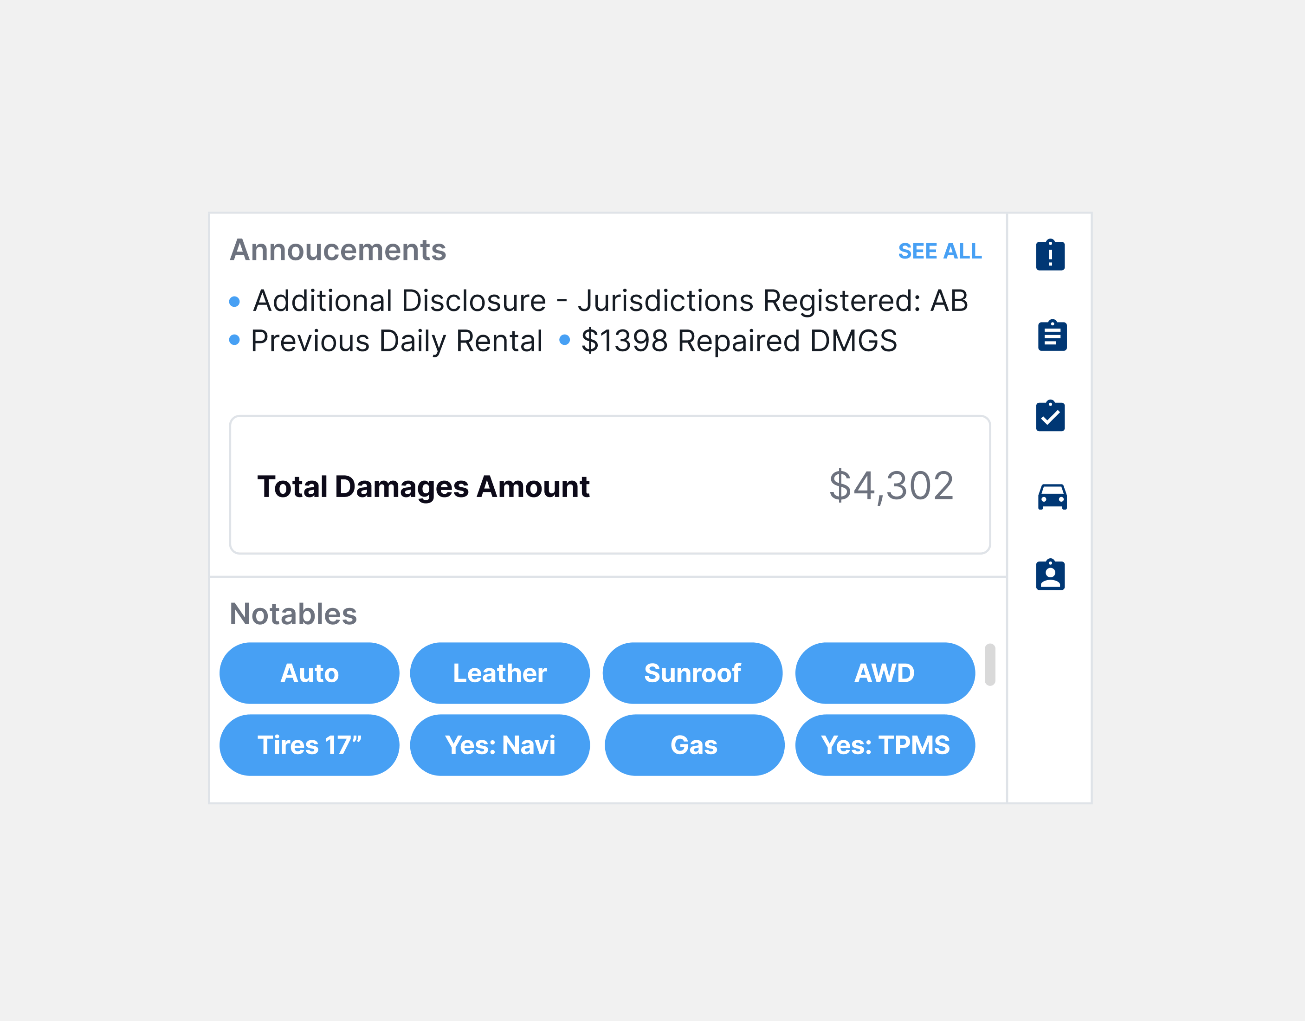Click the Notables scrollbar thumb
1305x1021 pixels.
click(989, 664)
